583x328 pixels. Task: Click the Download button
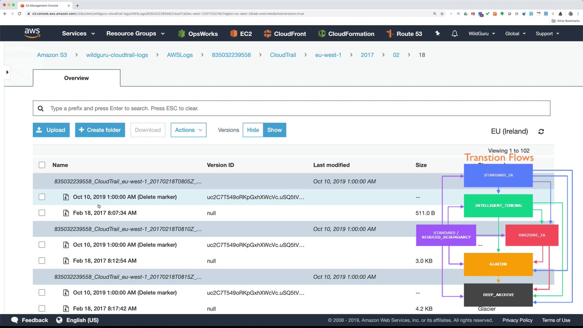(148, 130)
